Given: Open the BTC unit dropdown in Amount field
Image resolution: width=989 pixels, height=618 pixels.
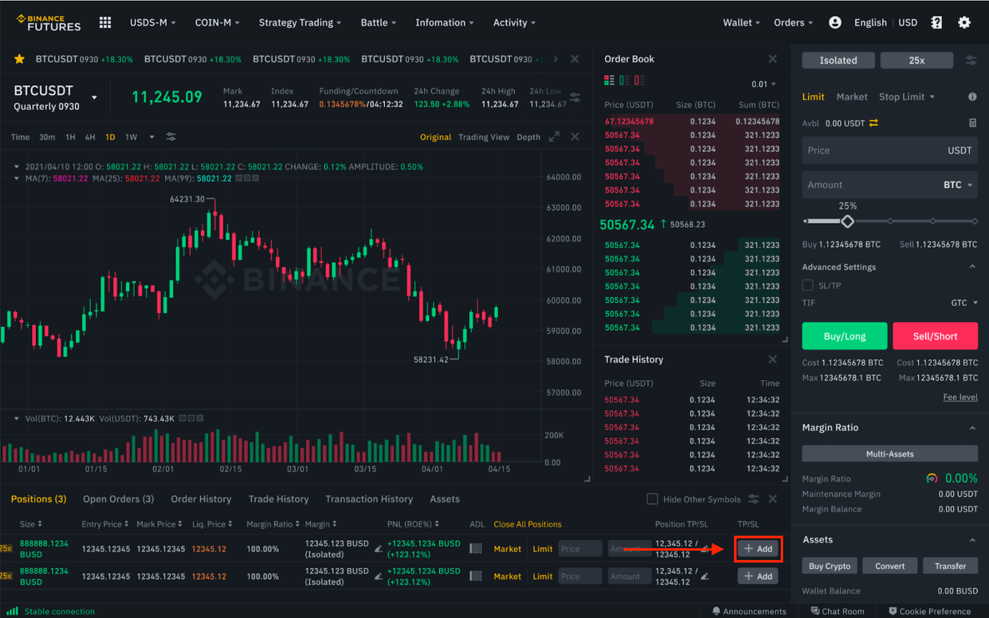Looking at the screenshot, I should coord(958,184).
